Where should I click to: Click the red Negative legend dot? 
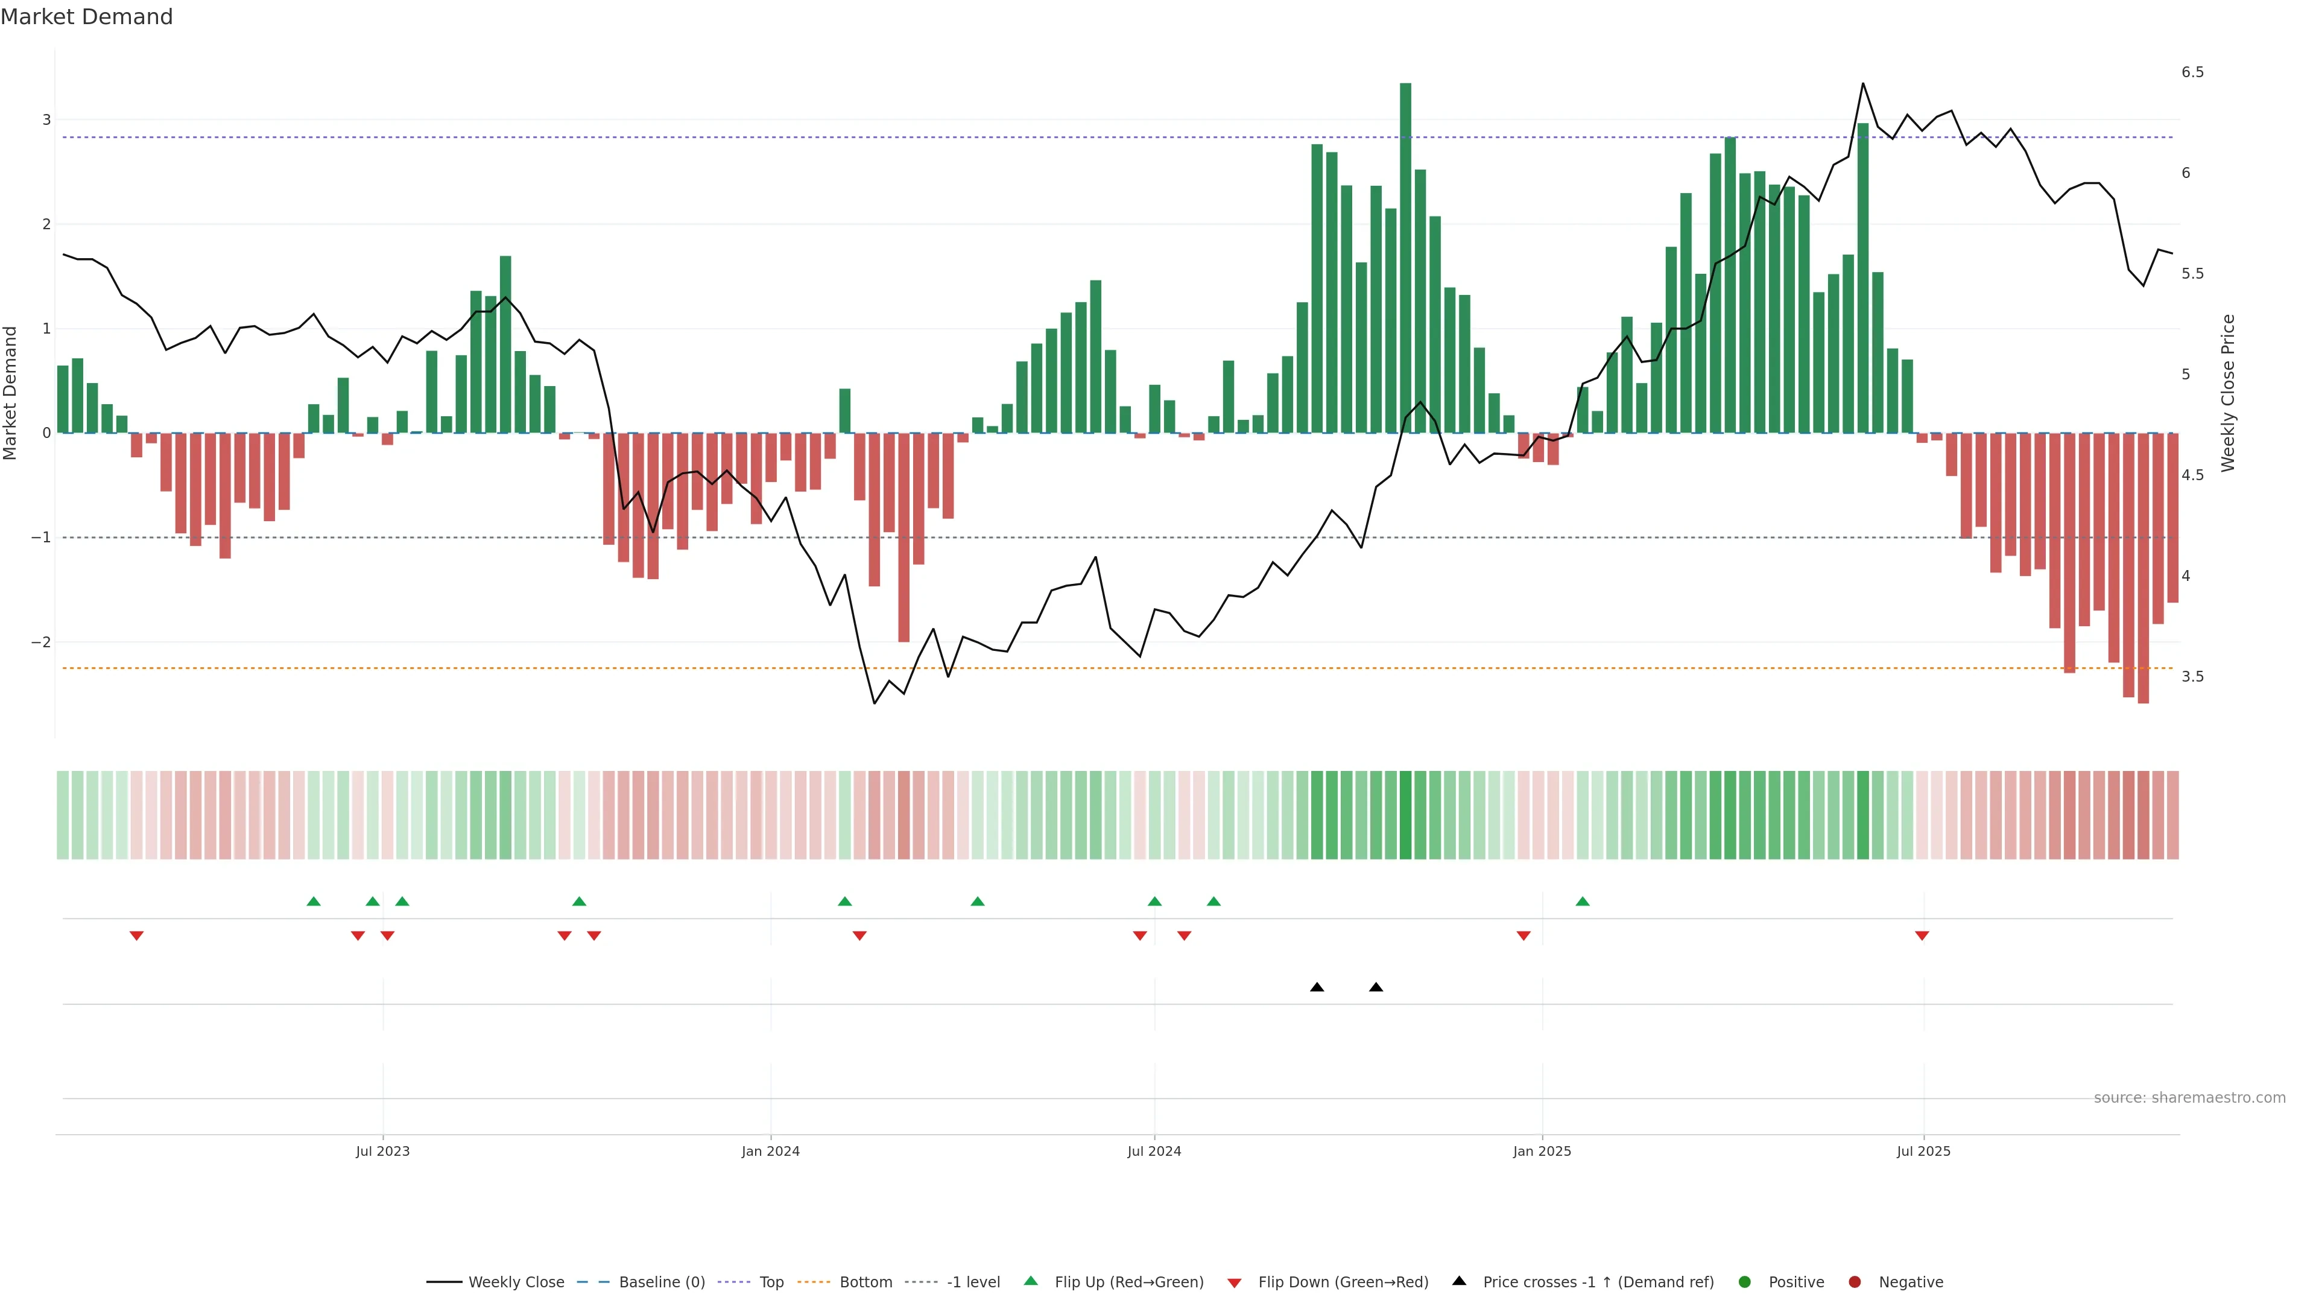[1855, 1282]
